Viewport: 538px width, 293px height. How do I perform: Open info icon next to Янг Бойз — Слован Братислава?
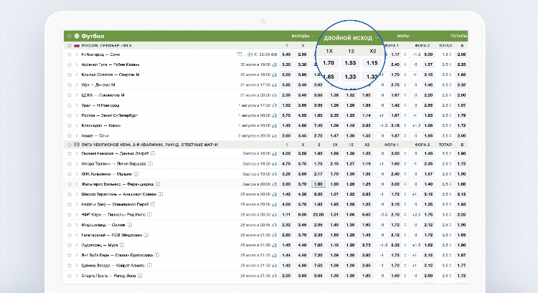(157, 255)
